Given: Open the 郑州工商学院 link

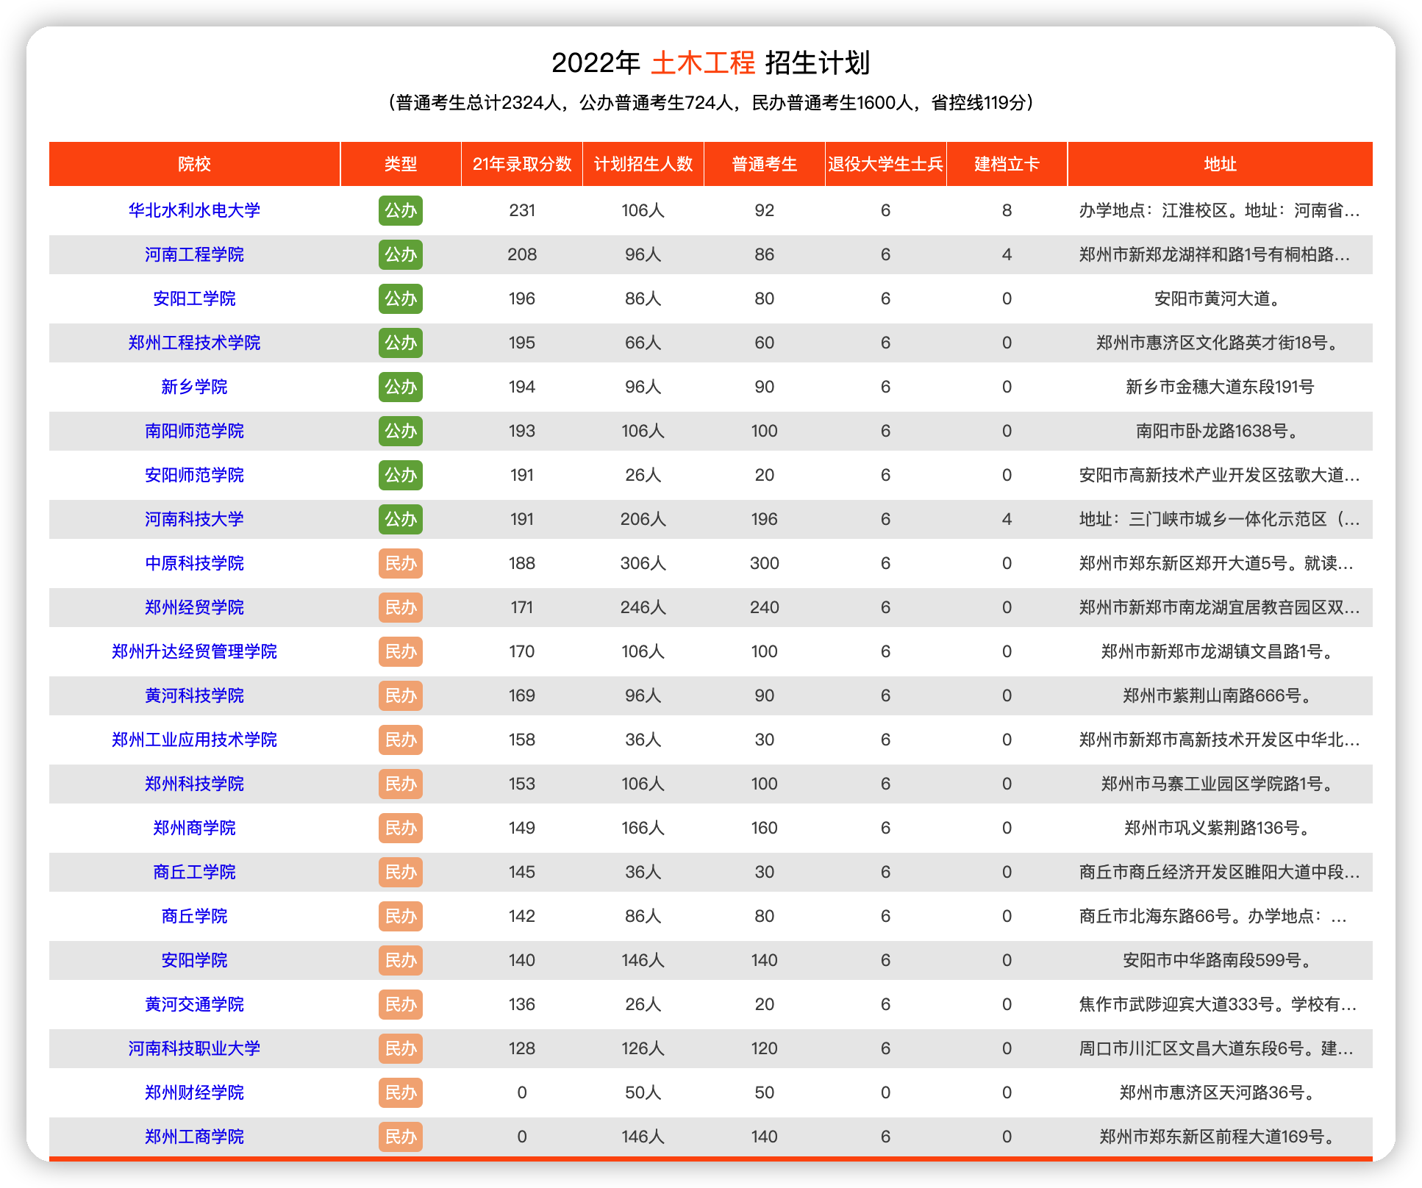Looking at the screenshot, I should tap(194, 1137).
